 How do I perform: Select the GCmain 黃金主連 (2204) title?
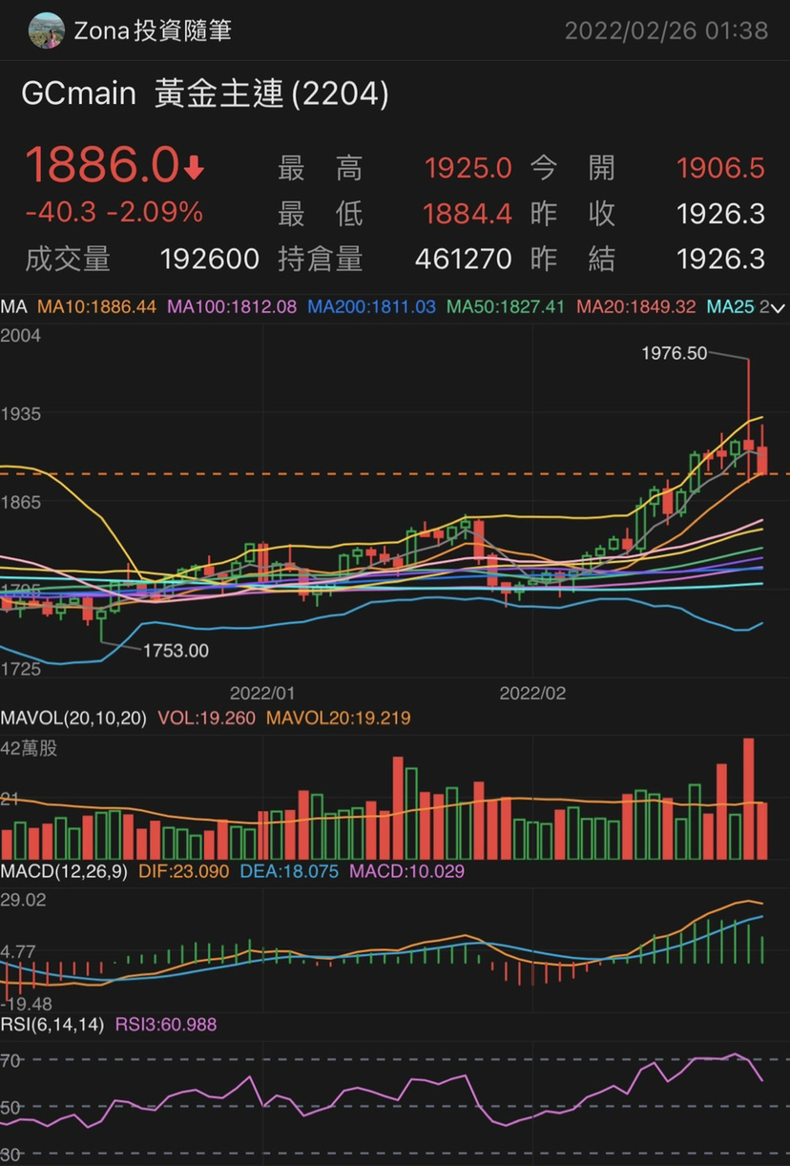[204, 94]
